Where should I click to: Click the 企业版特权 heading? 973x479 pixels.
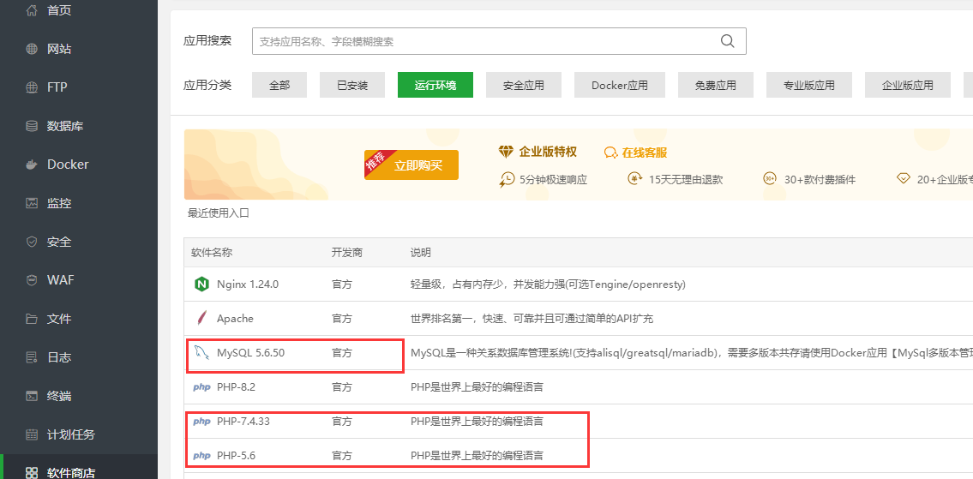[548, 152]
